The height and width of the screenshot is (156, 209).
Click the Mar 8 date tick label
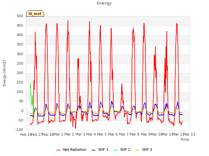135,134
